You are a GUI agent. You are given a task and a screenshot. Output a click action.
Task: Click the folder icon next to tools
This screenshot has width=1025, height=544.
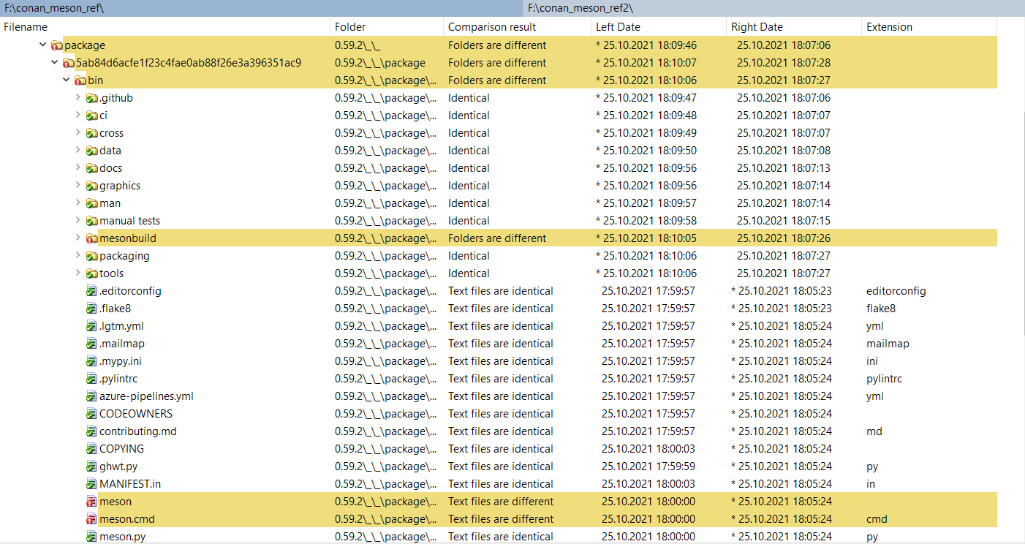pyautogui.click(x=91, y=273)
